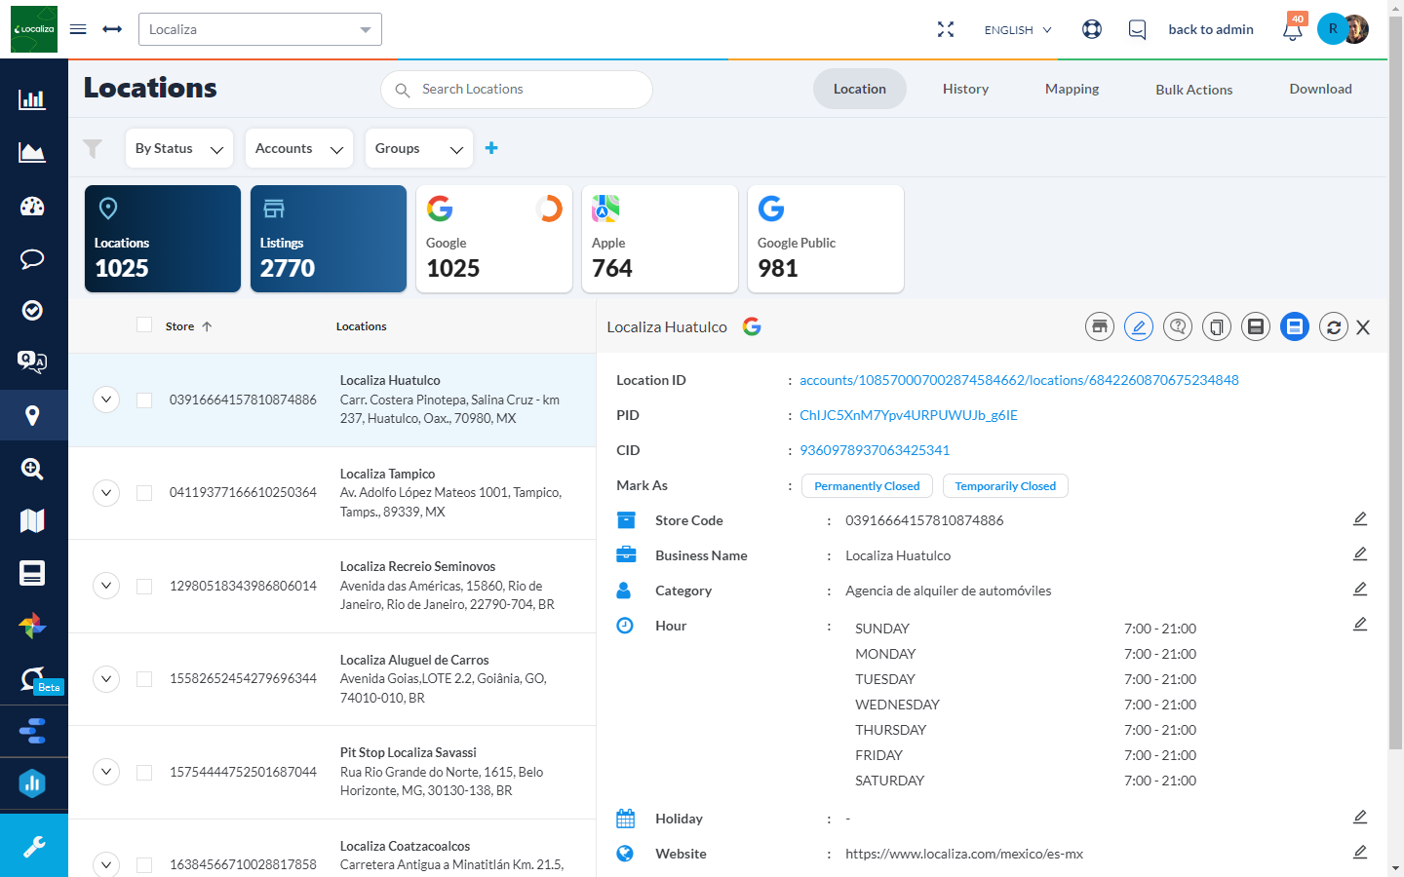Edit the Business Name pencil icon
The image size is (1404, 877).
point(1360,554)
